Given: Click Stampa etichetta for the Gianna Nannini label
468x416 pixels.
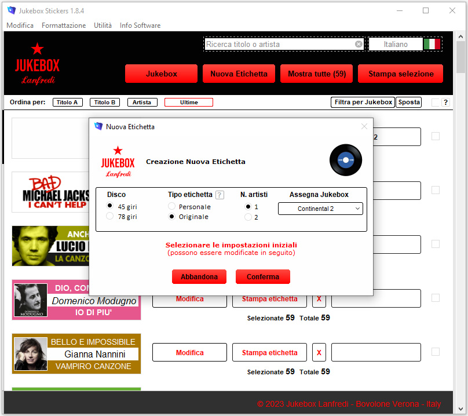Looking at the screenshot, I should tap(269, 352).
